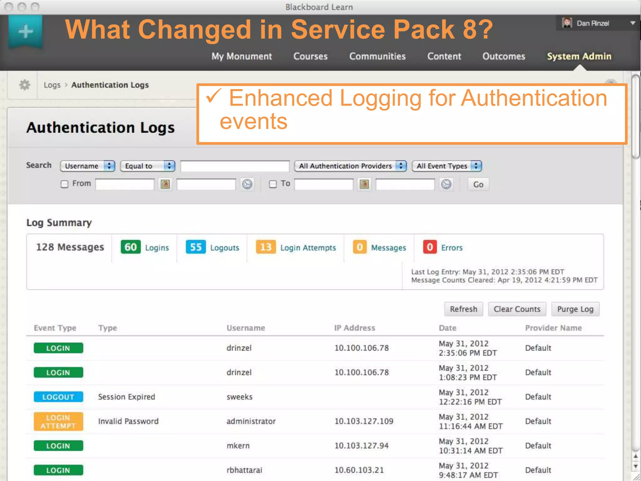Click Dan Rinzel user avatar
The height and width of the screenshot is (481, 641).
tap(567, 23)
